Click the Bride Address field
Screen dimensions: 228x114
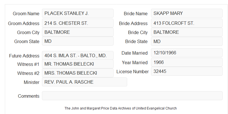pyautogui.click(x=187, y=23)
